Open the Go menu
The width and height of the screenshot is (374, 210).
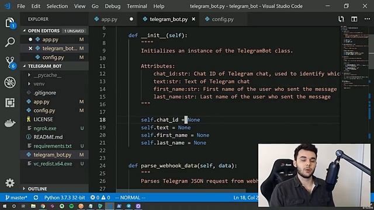[95, 6]
